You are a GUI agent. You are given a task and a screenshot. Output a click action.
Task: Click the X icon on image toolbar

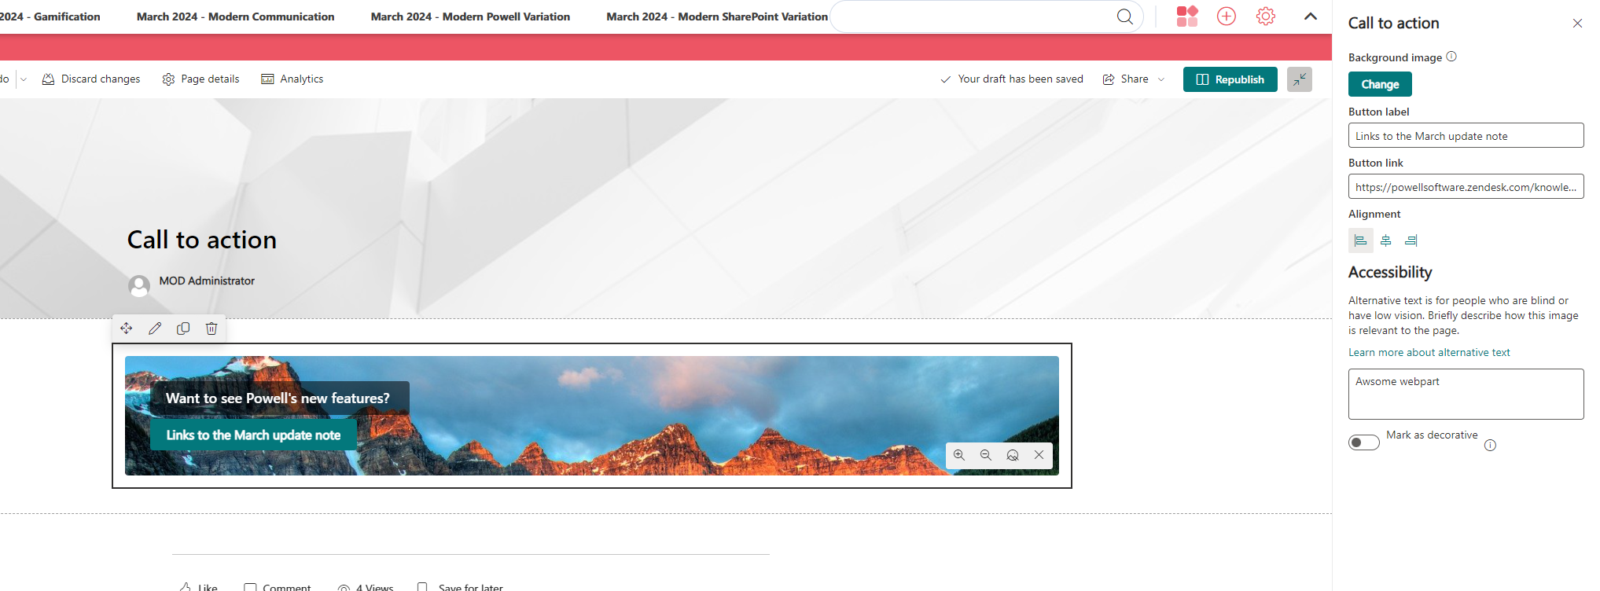[1039, 455]
